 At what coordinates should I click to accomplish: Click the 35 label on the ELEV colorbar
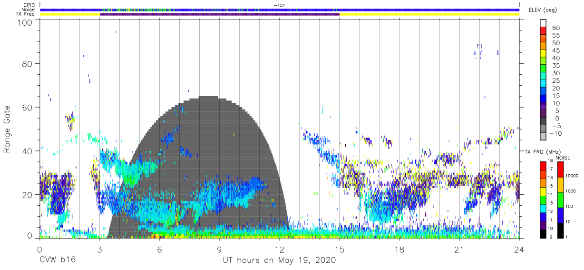555,65
